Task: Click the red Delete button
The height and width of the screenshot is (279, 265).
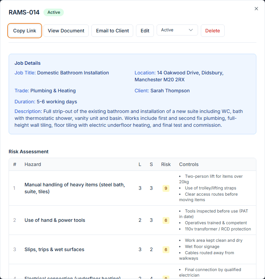Action: pos(213,31)
